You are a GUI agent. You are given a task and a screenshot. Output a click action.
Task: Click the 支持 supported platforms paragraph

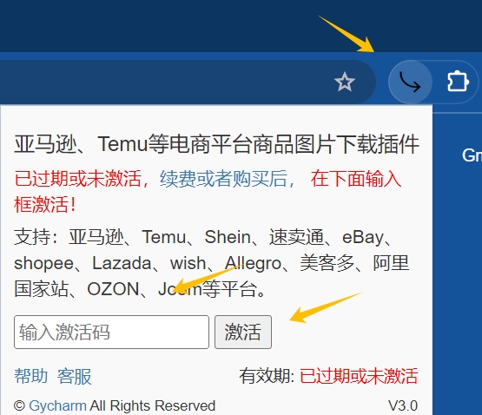(x=212, y=263)
